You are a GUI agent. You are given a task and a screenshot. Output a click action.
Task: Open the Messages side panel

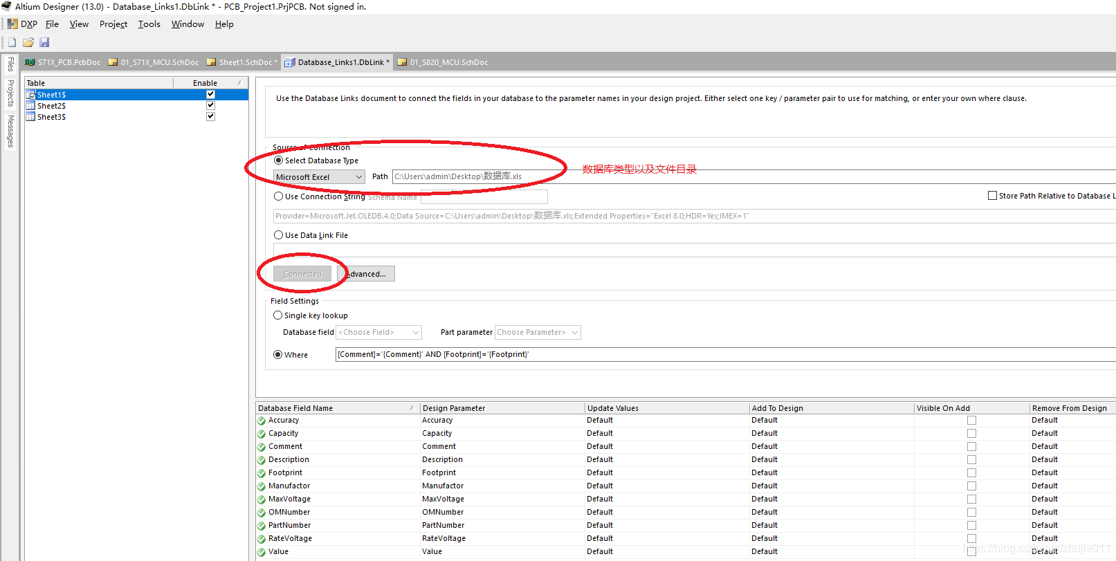10,131
